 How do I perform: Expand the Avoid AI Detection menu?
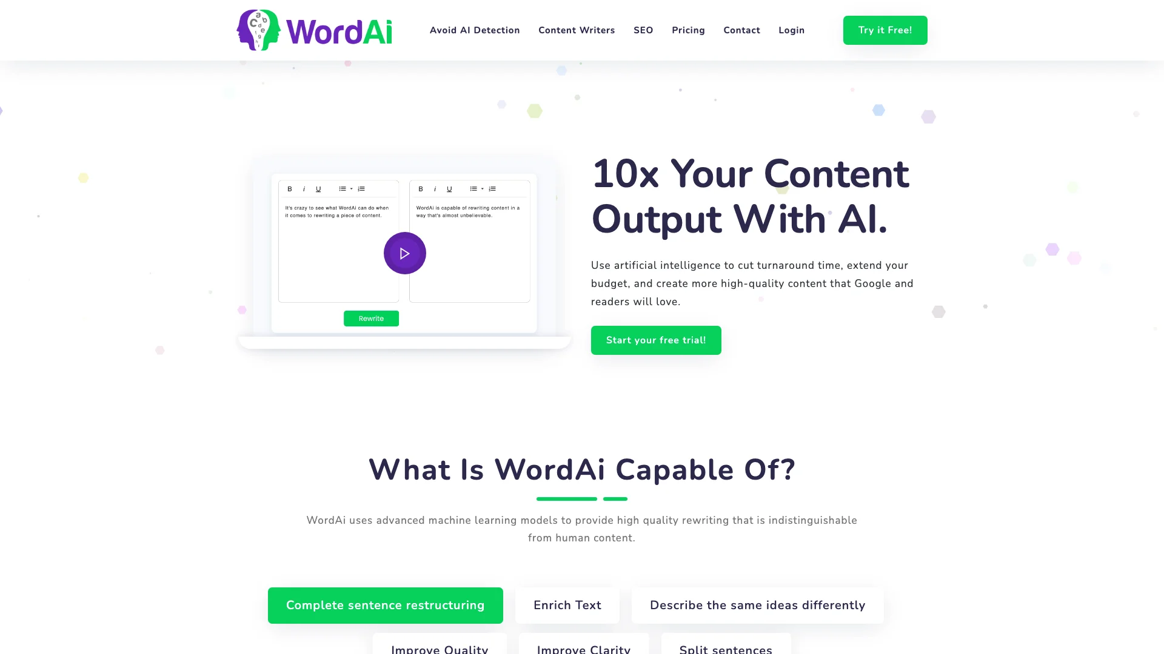475,30
